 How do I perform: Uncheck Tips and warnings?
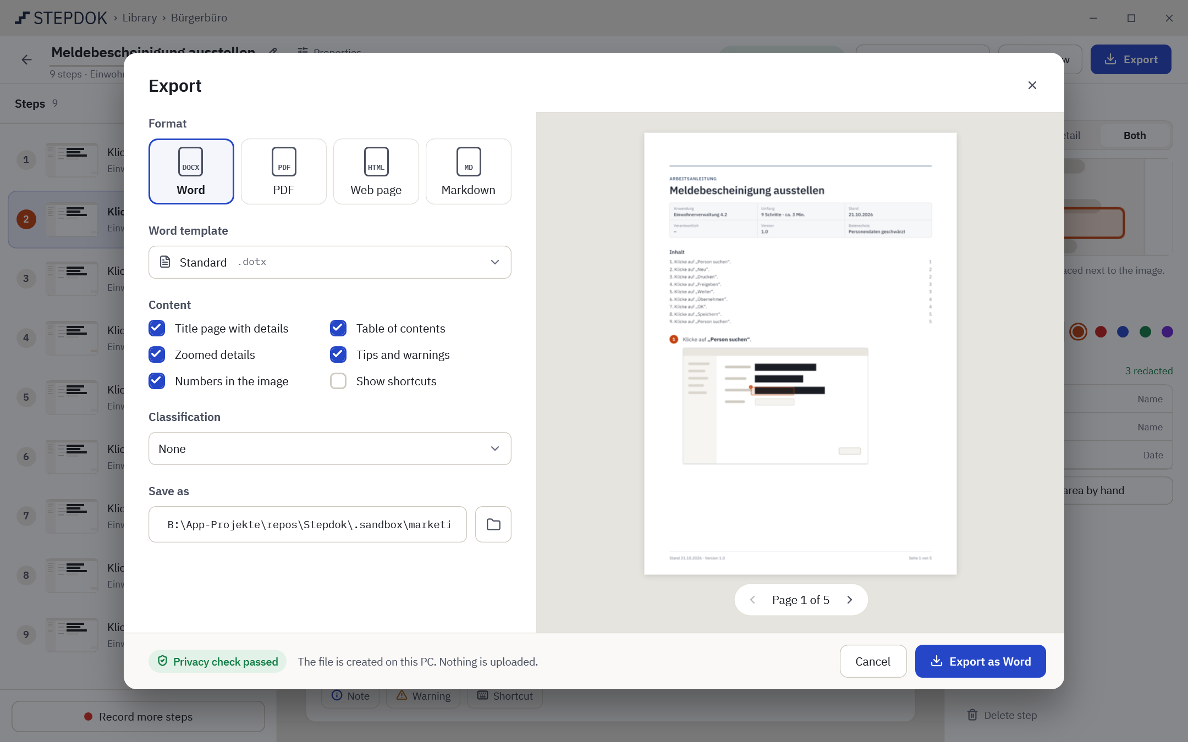click(338, 355)
